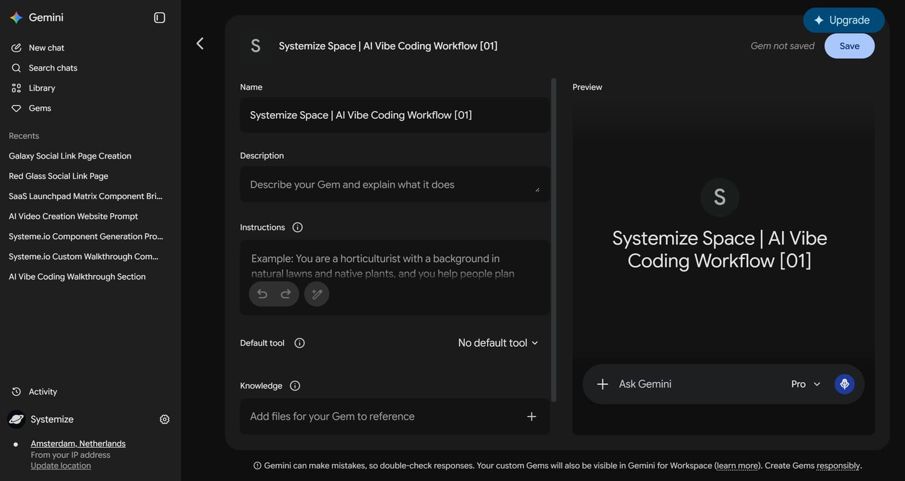905x481 pixels.
Task: Open the Library
Action: click(x=42, y=88)
